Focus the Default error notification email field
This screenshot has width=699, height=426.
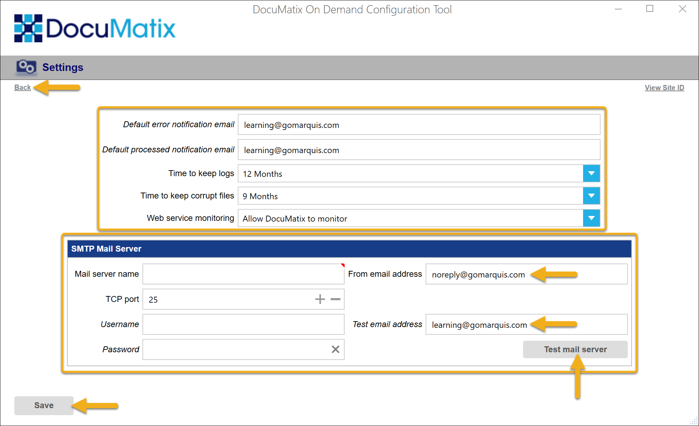pyautogui.click(x=419, y=124)
